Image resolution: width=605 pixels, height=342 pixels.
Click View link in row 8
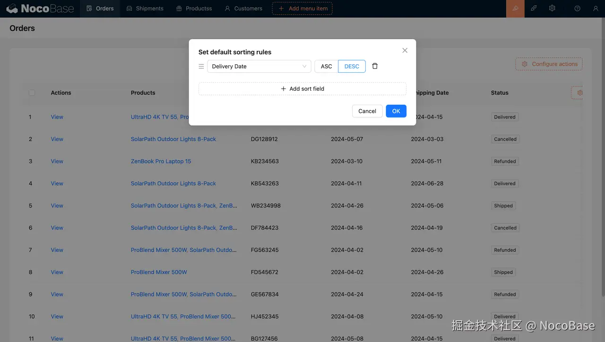pyautogui.click(x=57, y=273)
